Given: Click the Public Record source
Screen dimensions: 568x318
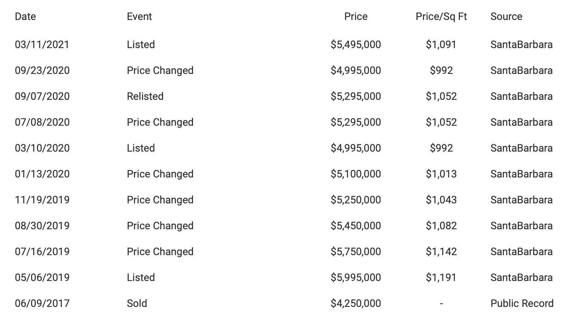Looking at the screenshot, I should pyautogui.click(x=522, y=304).
